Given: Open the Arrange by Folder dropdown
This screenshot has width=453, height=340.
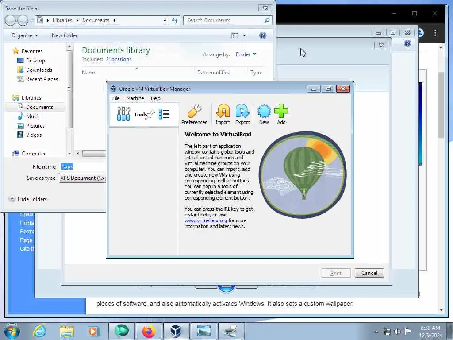Looking at the screenshot, I should [x=246, y=54].
